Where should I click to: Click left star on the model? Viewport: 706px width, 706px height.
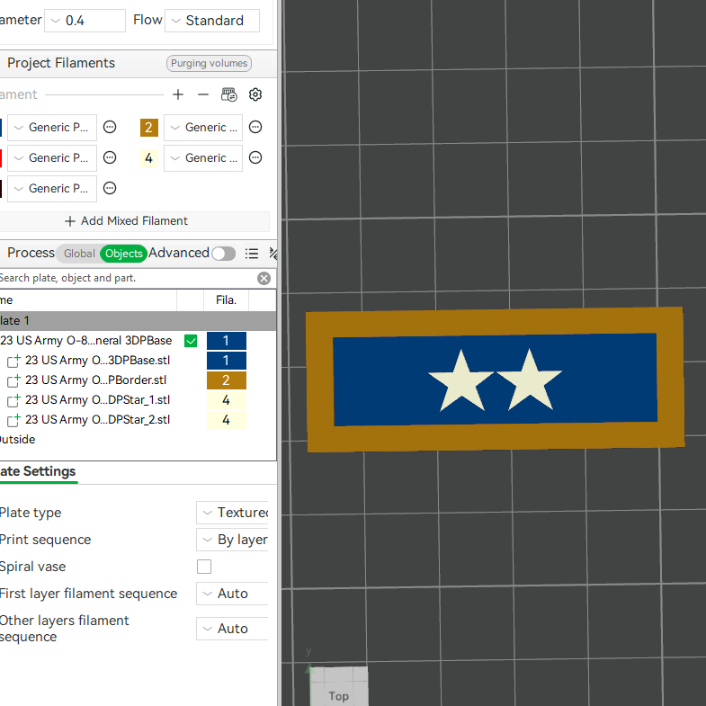pyautogui.click(x=461, y=384)
